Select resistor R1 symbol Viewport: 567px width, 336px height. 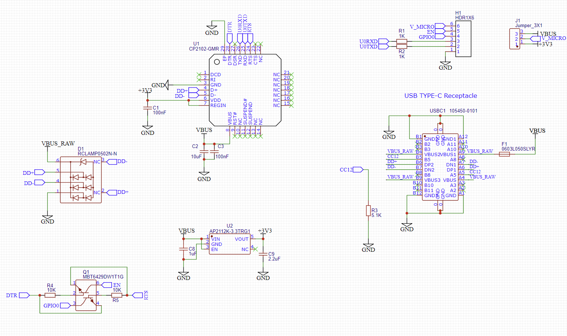[x=402, y=41]
